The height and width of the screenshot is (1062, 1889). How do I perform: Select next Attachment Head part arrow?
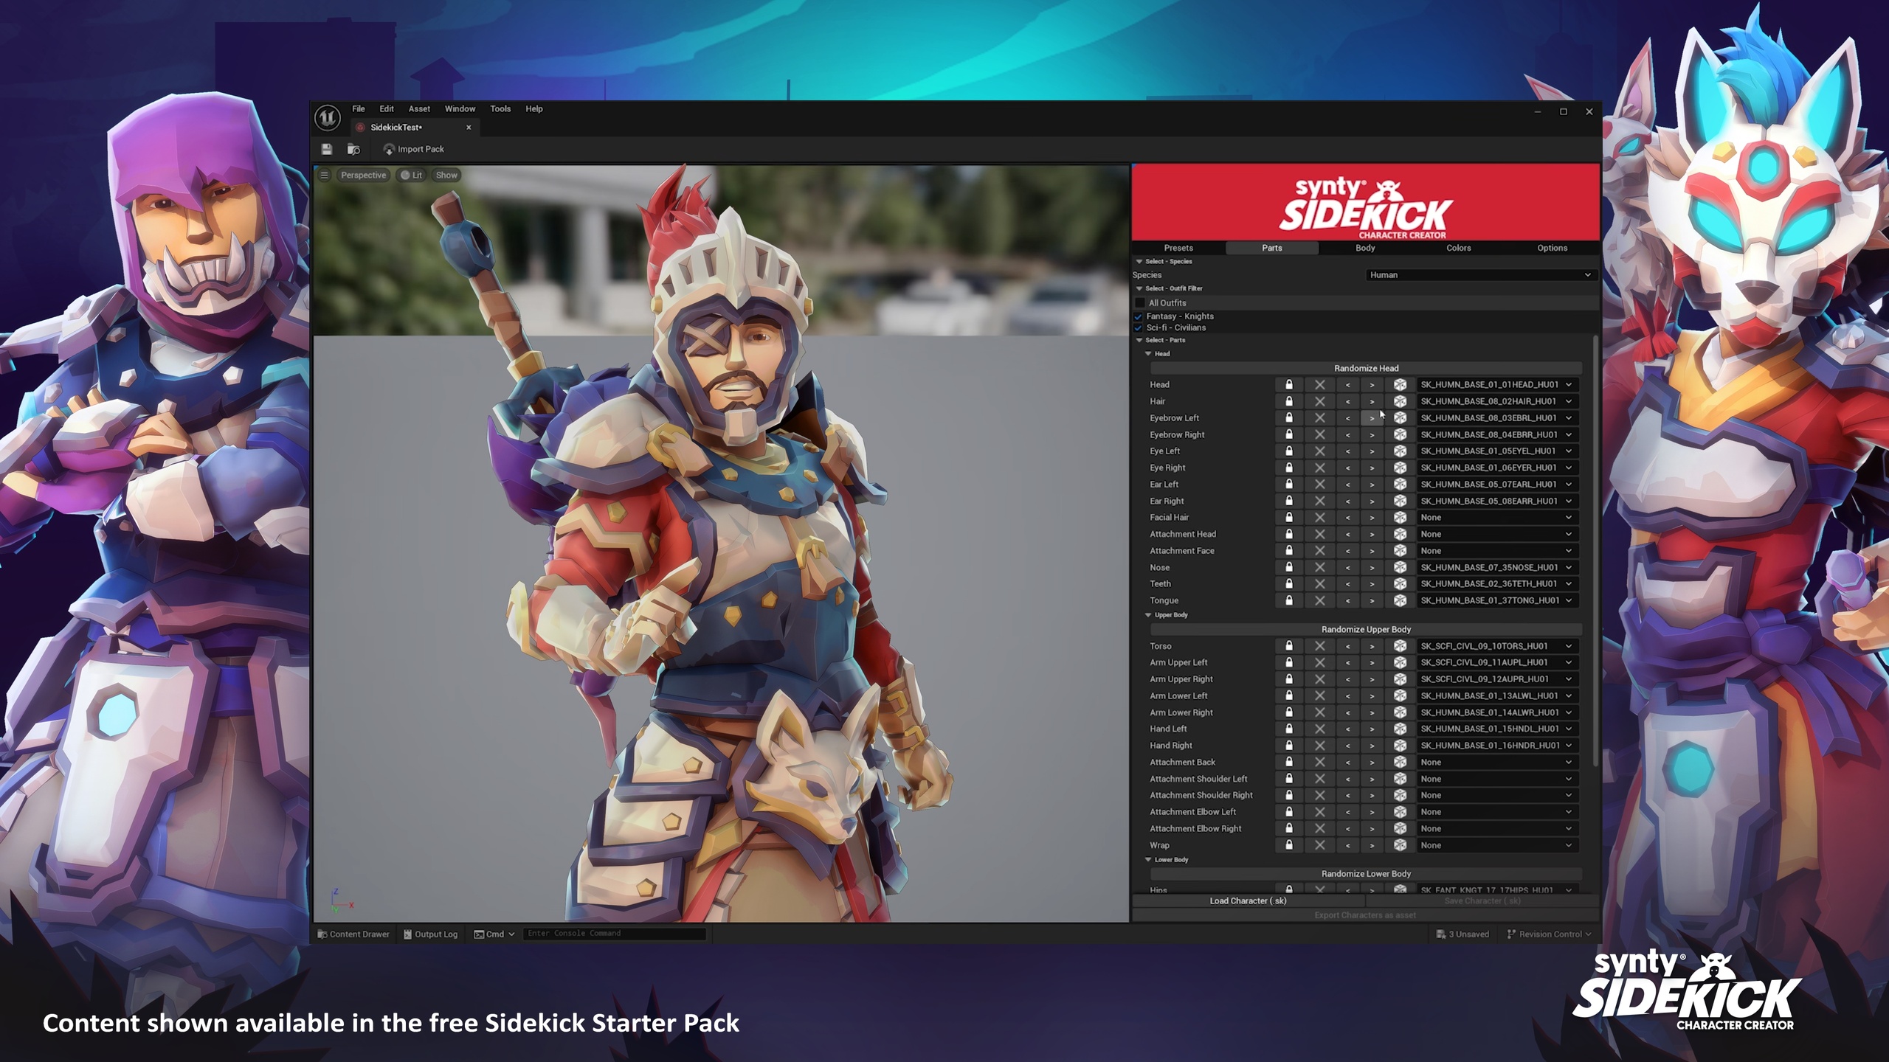click(x=1372, y=534)
